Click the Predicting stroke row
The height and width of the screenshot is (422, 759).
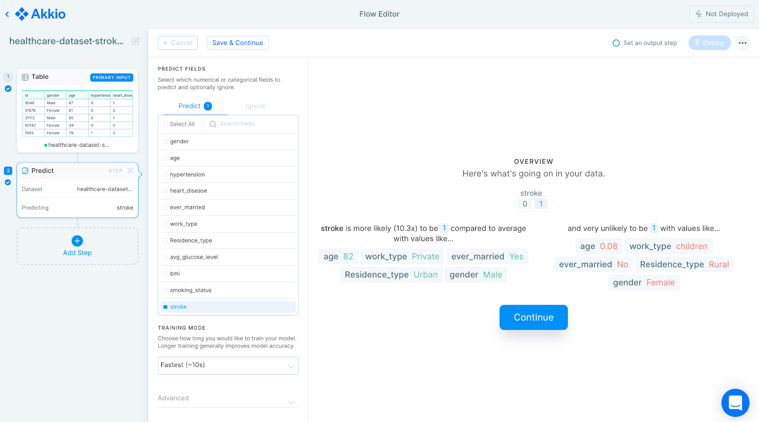coord(77,208)
